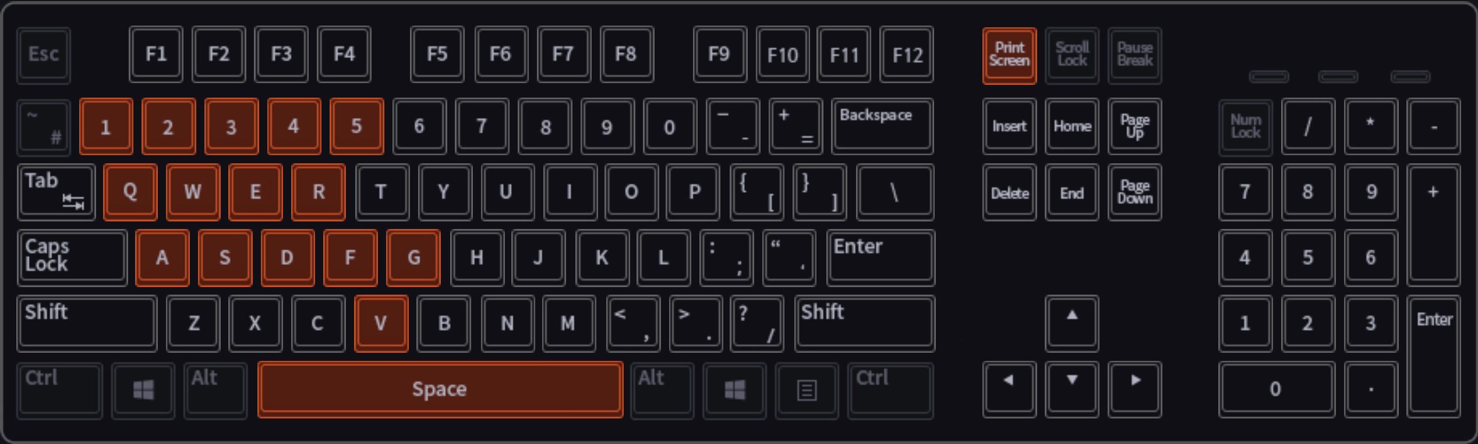Select the up arrow key
The height and width of the screenshot is (444, 1478).
[x=1072, y=324]
